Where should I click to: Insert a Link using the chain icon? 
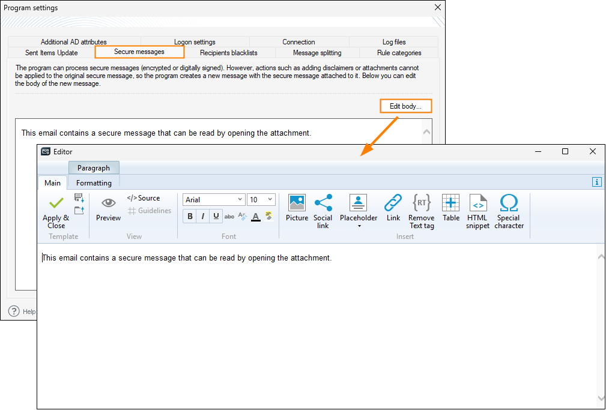(393, 203)
